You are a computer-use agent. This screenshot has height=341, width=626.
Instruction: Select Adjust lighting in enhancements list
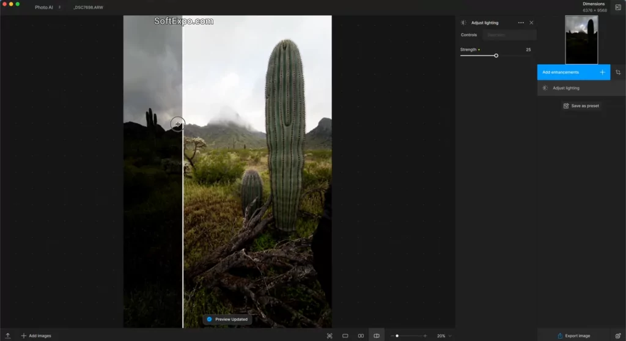pyautogui.click(x=581, y=88)
